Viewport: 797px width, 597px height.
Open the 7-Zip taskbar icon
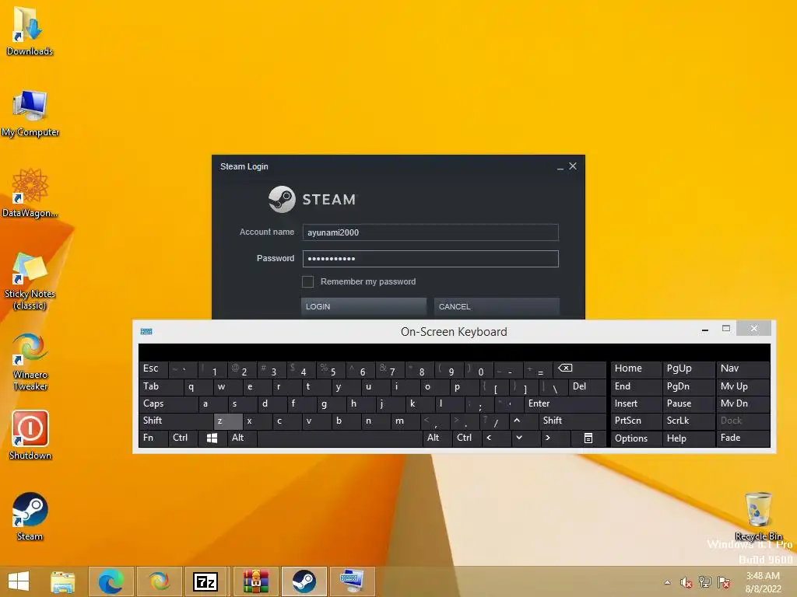tap(205, 581)
